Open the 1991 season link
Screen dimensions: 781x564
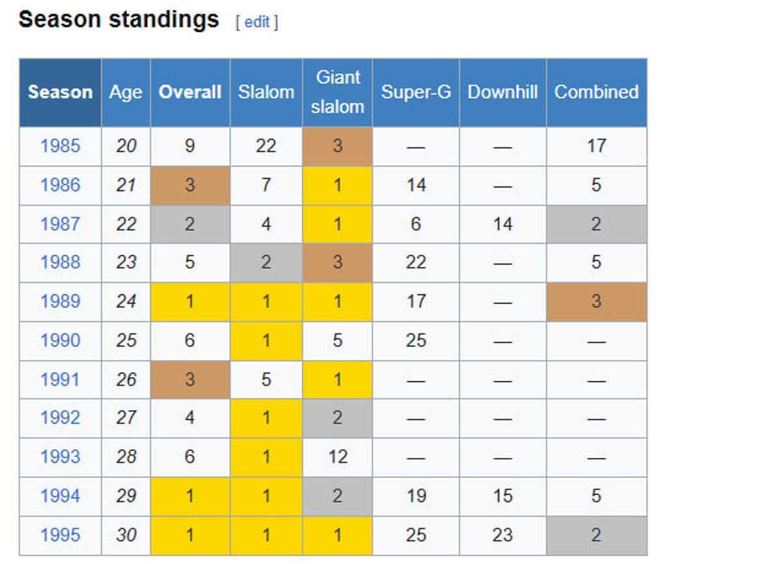tap(60, 379)
